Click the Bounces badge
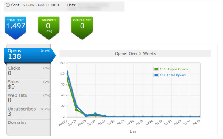The height and width of the screenshot is (139, 223). pyautogui.click(x=49, y=28)
